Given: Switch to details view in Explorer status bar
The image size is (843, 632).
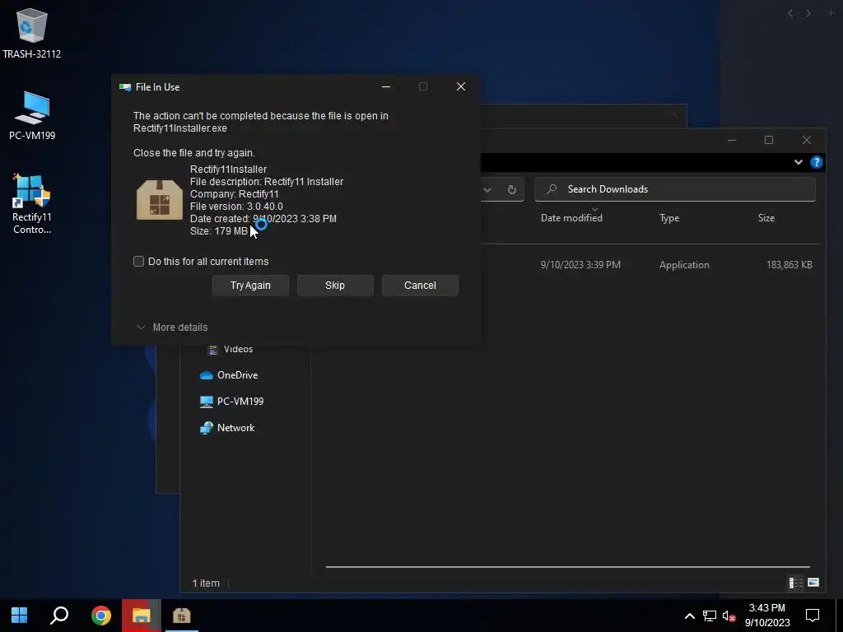Looking at the screenshot, I should point(796,583).
